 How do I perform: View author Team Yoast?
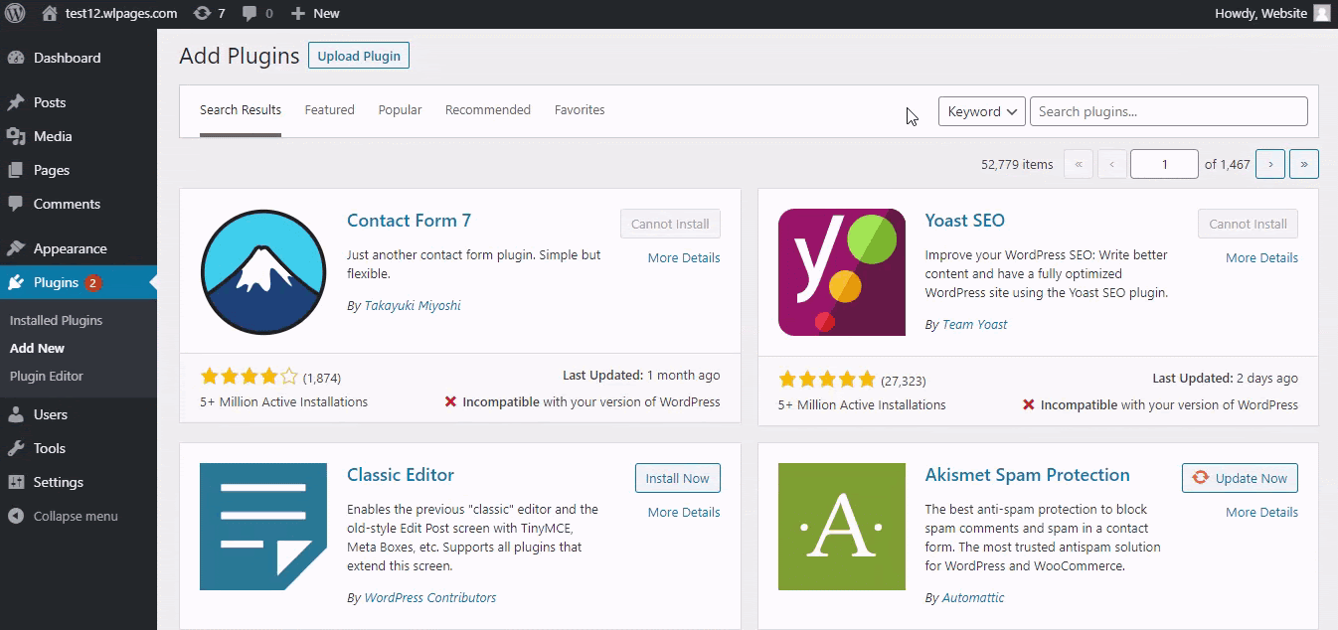tap(975, 325)
